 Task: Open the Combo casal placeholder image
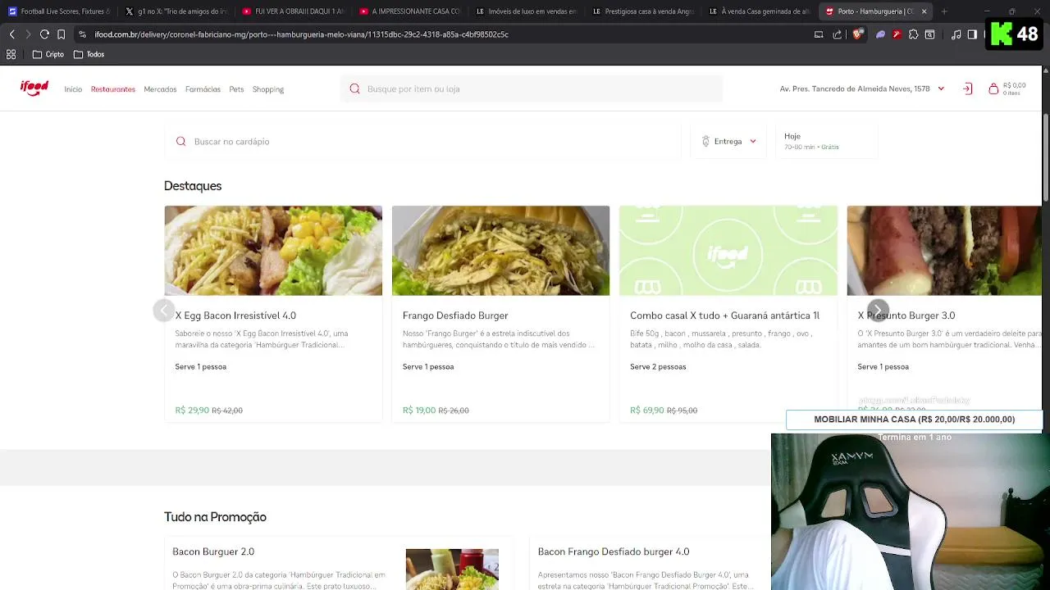pos(728,251)
